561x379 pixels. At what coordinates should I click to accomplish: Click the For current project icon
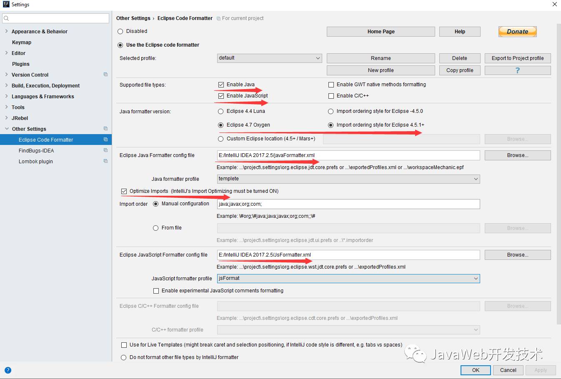219,18
